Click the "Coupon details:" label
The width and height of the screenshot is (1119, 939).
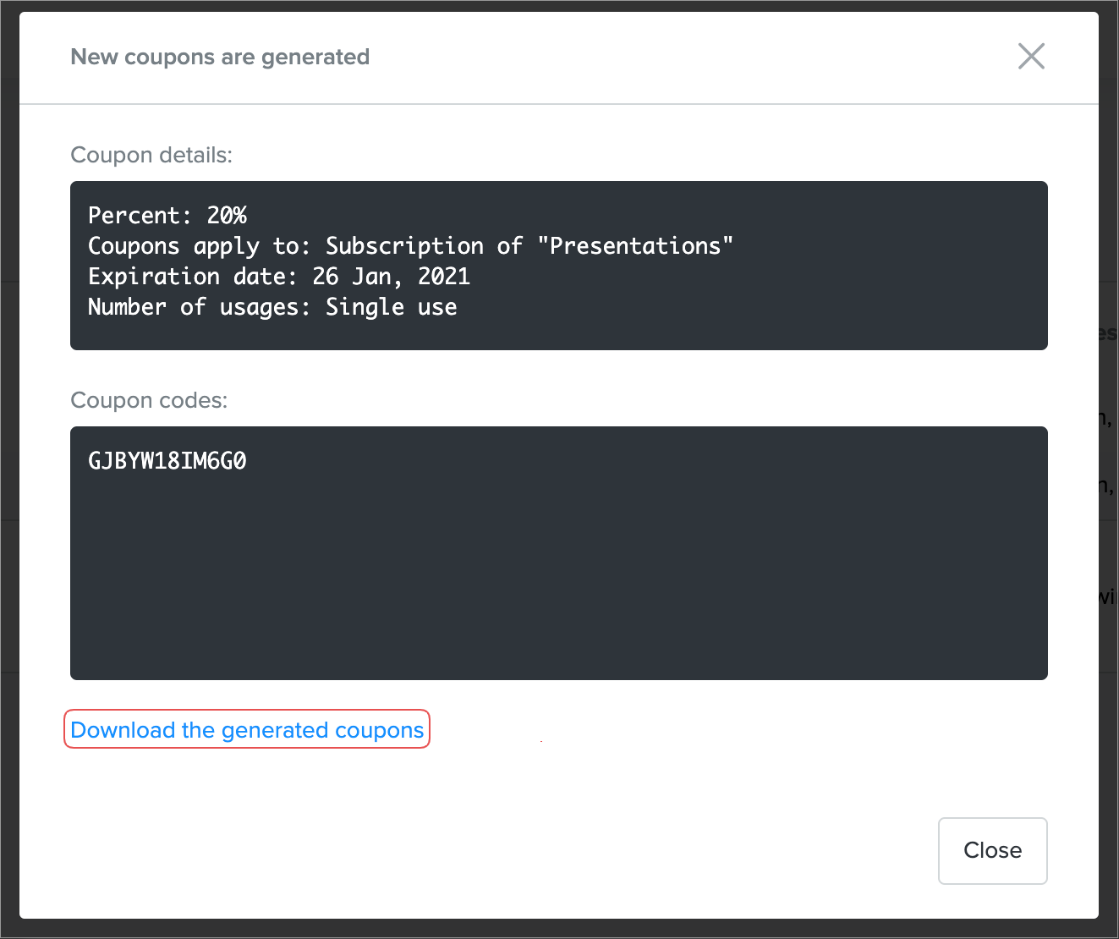coord(151,155)
